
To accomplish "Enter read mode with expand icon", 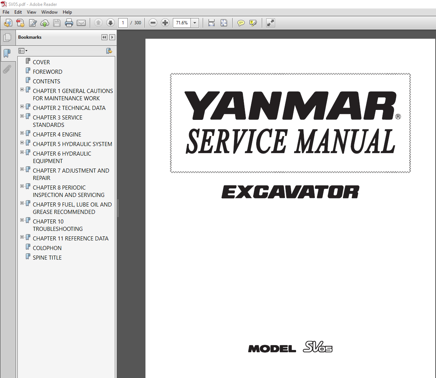I will [271, 23].
